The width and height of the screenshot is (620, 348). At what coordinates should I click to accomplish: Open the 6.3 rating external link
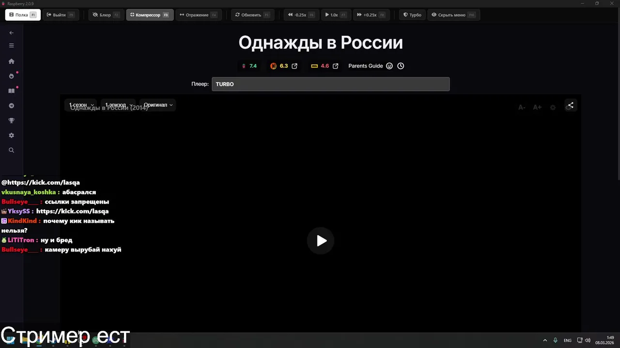click(294, 66)
